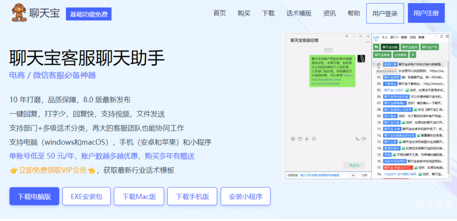This screenshot has width=457, height=221.
Task: Select script row 17 red 聊天宝 字体大小
Action: click(x=411, y=168)
